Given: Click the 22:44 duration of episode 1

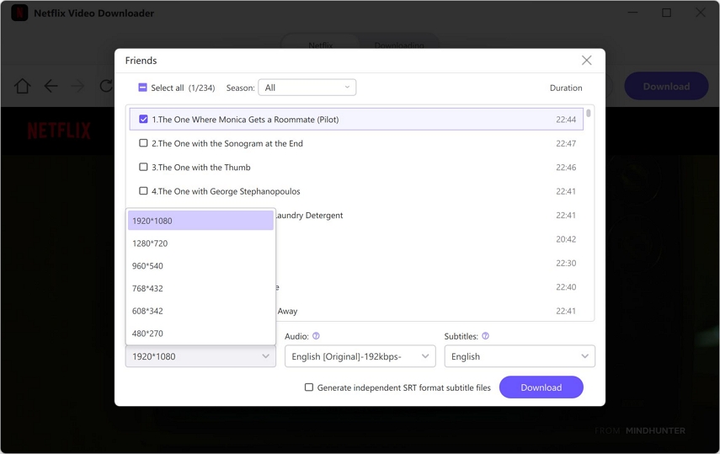Looking at the screenshot, I should click(x=566, y=120).
